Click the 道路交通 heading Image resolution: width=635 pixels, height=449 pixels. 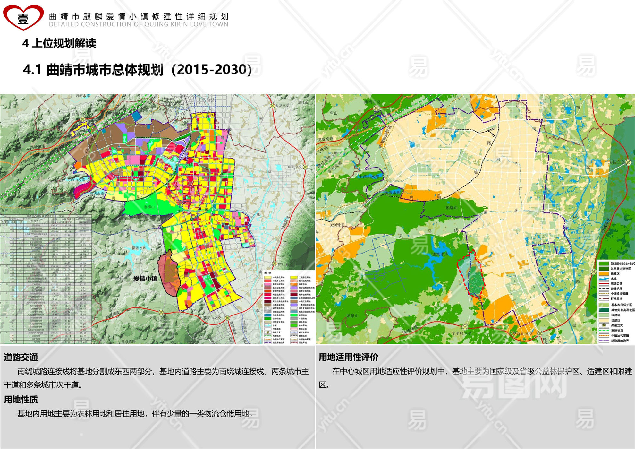click(x=21, y=357)
